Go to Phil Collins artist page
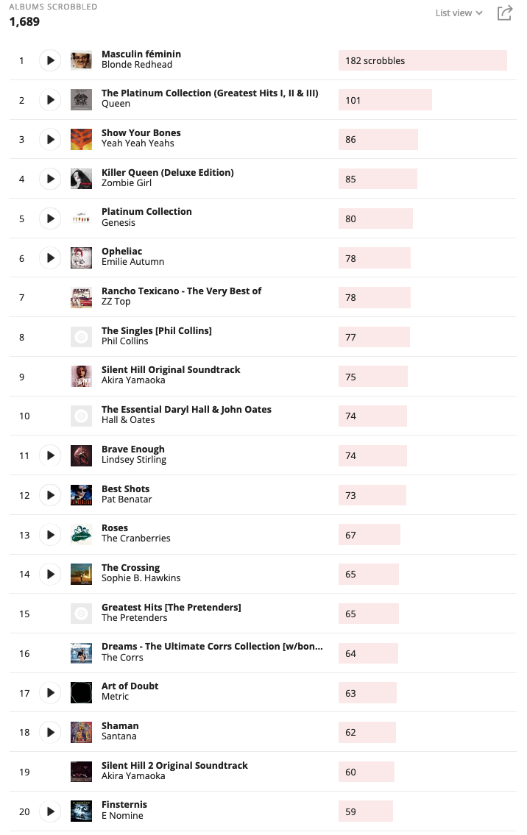The image size is (527, 835). click(x=124, y=341)
